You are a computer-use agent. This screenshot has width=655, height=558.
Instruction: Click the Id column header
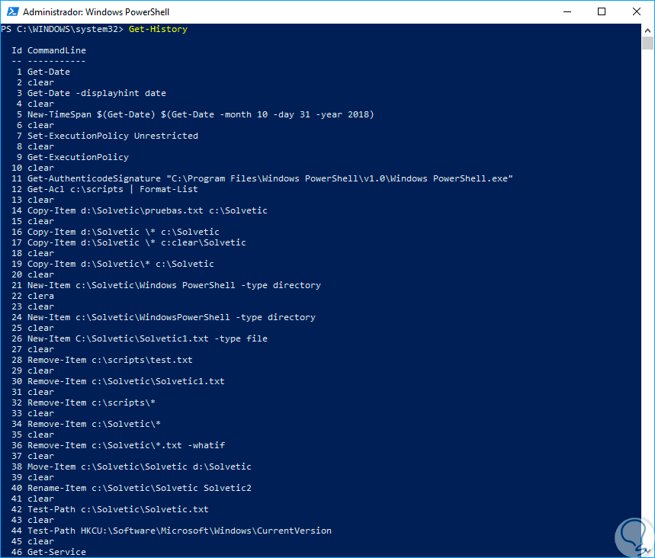coord(17,50)
